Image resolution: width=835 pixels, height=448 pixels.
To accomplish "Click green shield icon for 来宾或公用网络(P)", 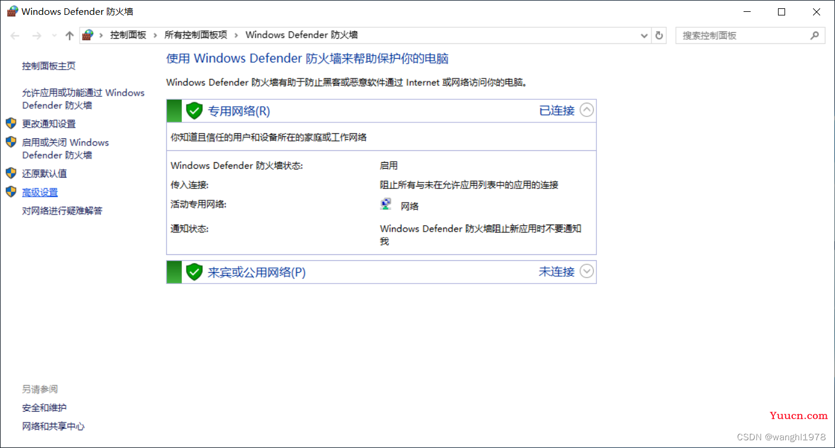I will 194,272.
